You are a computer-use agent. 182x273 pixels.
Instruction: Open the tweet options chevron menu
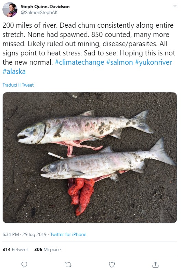(175, 6)
